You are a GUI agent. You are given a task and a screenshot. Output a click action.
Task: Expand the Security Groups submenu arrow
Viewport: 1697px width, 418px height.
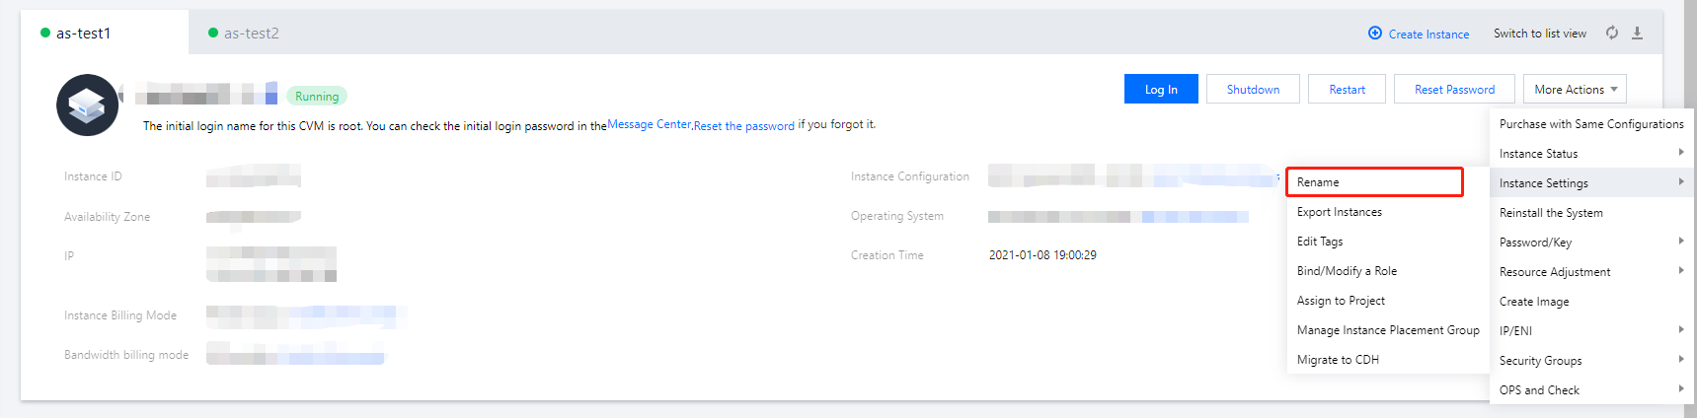(x=1680, y=360)
